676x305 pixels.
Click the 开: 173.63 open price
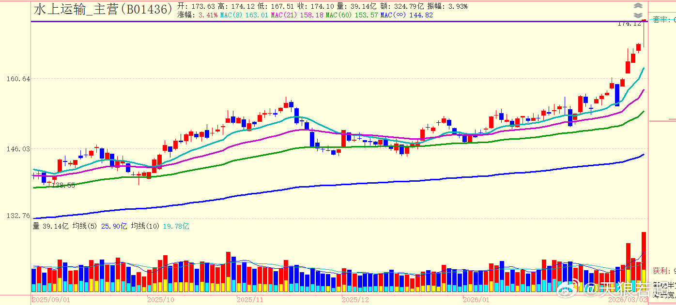(x=196, y=6)
